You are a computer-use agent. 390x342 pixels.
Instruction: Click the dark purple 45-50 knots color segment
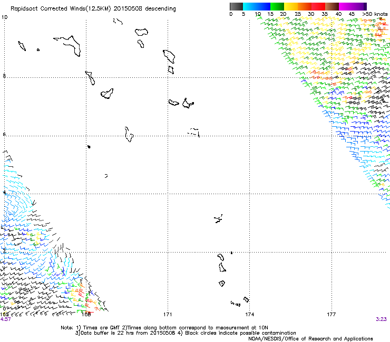coord(359,6)
